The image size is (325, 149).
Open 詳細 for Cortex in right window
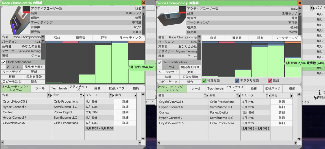tap(282, 112)
